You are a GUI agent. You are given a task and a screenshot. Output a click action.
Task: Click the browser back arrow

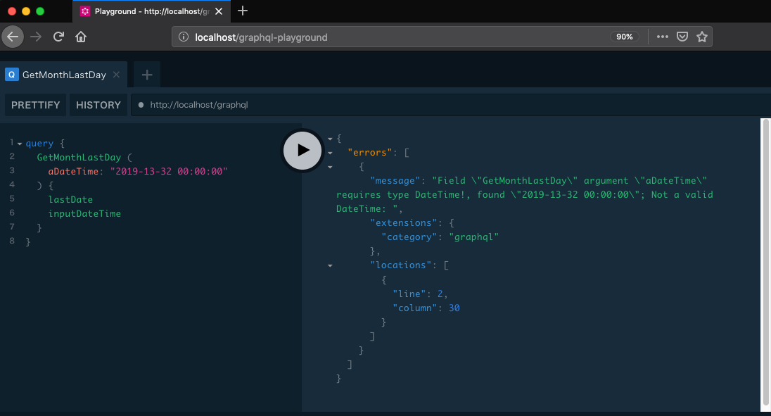pyautogui.click(x=13, y=37)
